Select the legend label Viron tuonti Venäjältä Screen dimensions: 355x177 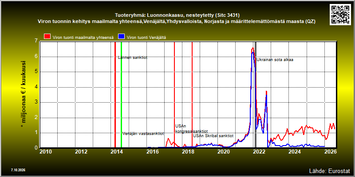[x=146, y=38]
